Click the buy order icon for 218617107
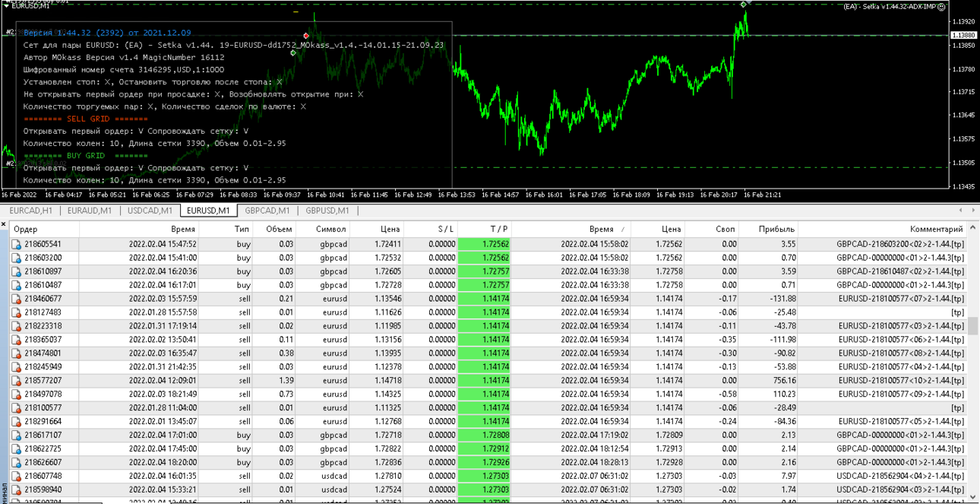This screenshot has height=504, width=980. (16, 436)
